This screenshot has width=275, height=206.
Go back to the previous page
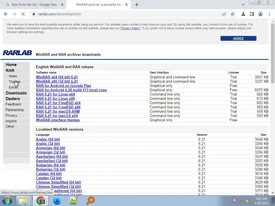[x=6, y=14]
